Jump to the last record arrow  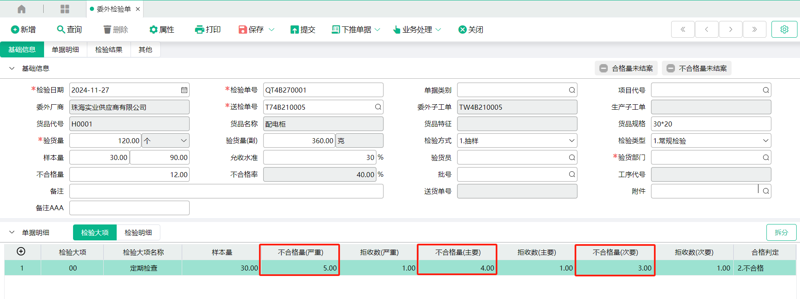tap(754, 29)
